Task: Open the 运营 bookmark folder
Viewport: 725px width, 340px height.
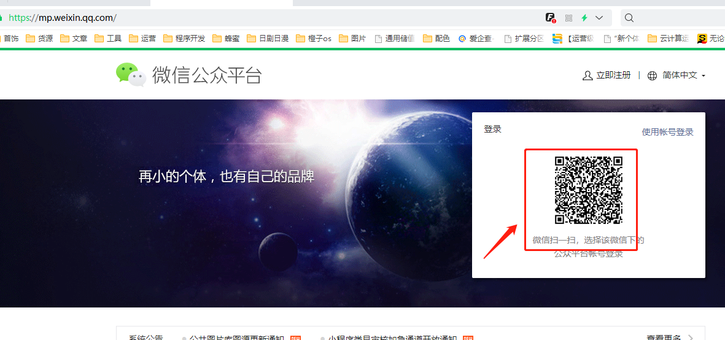Action: (142, 38)
